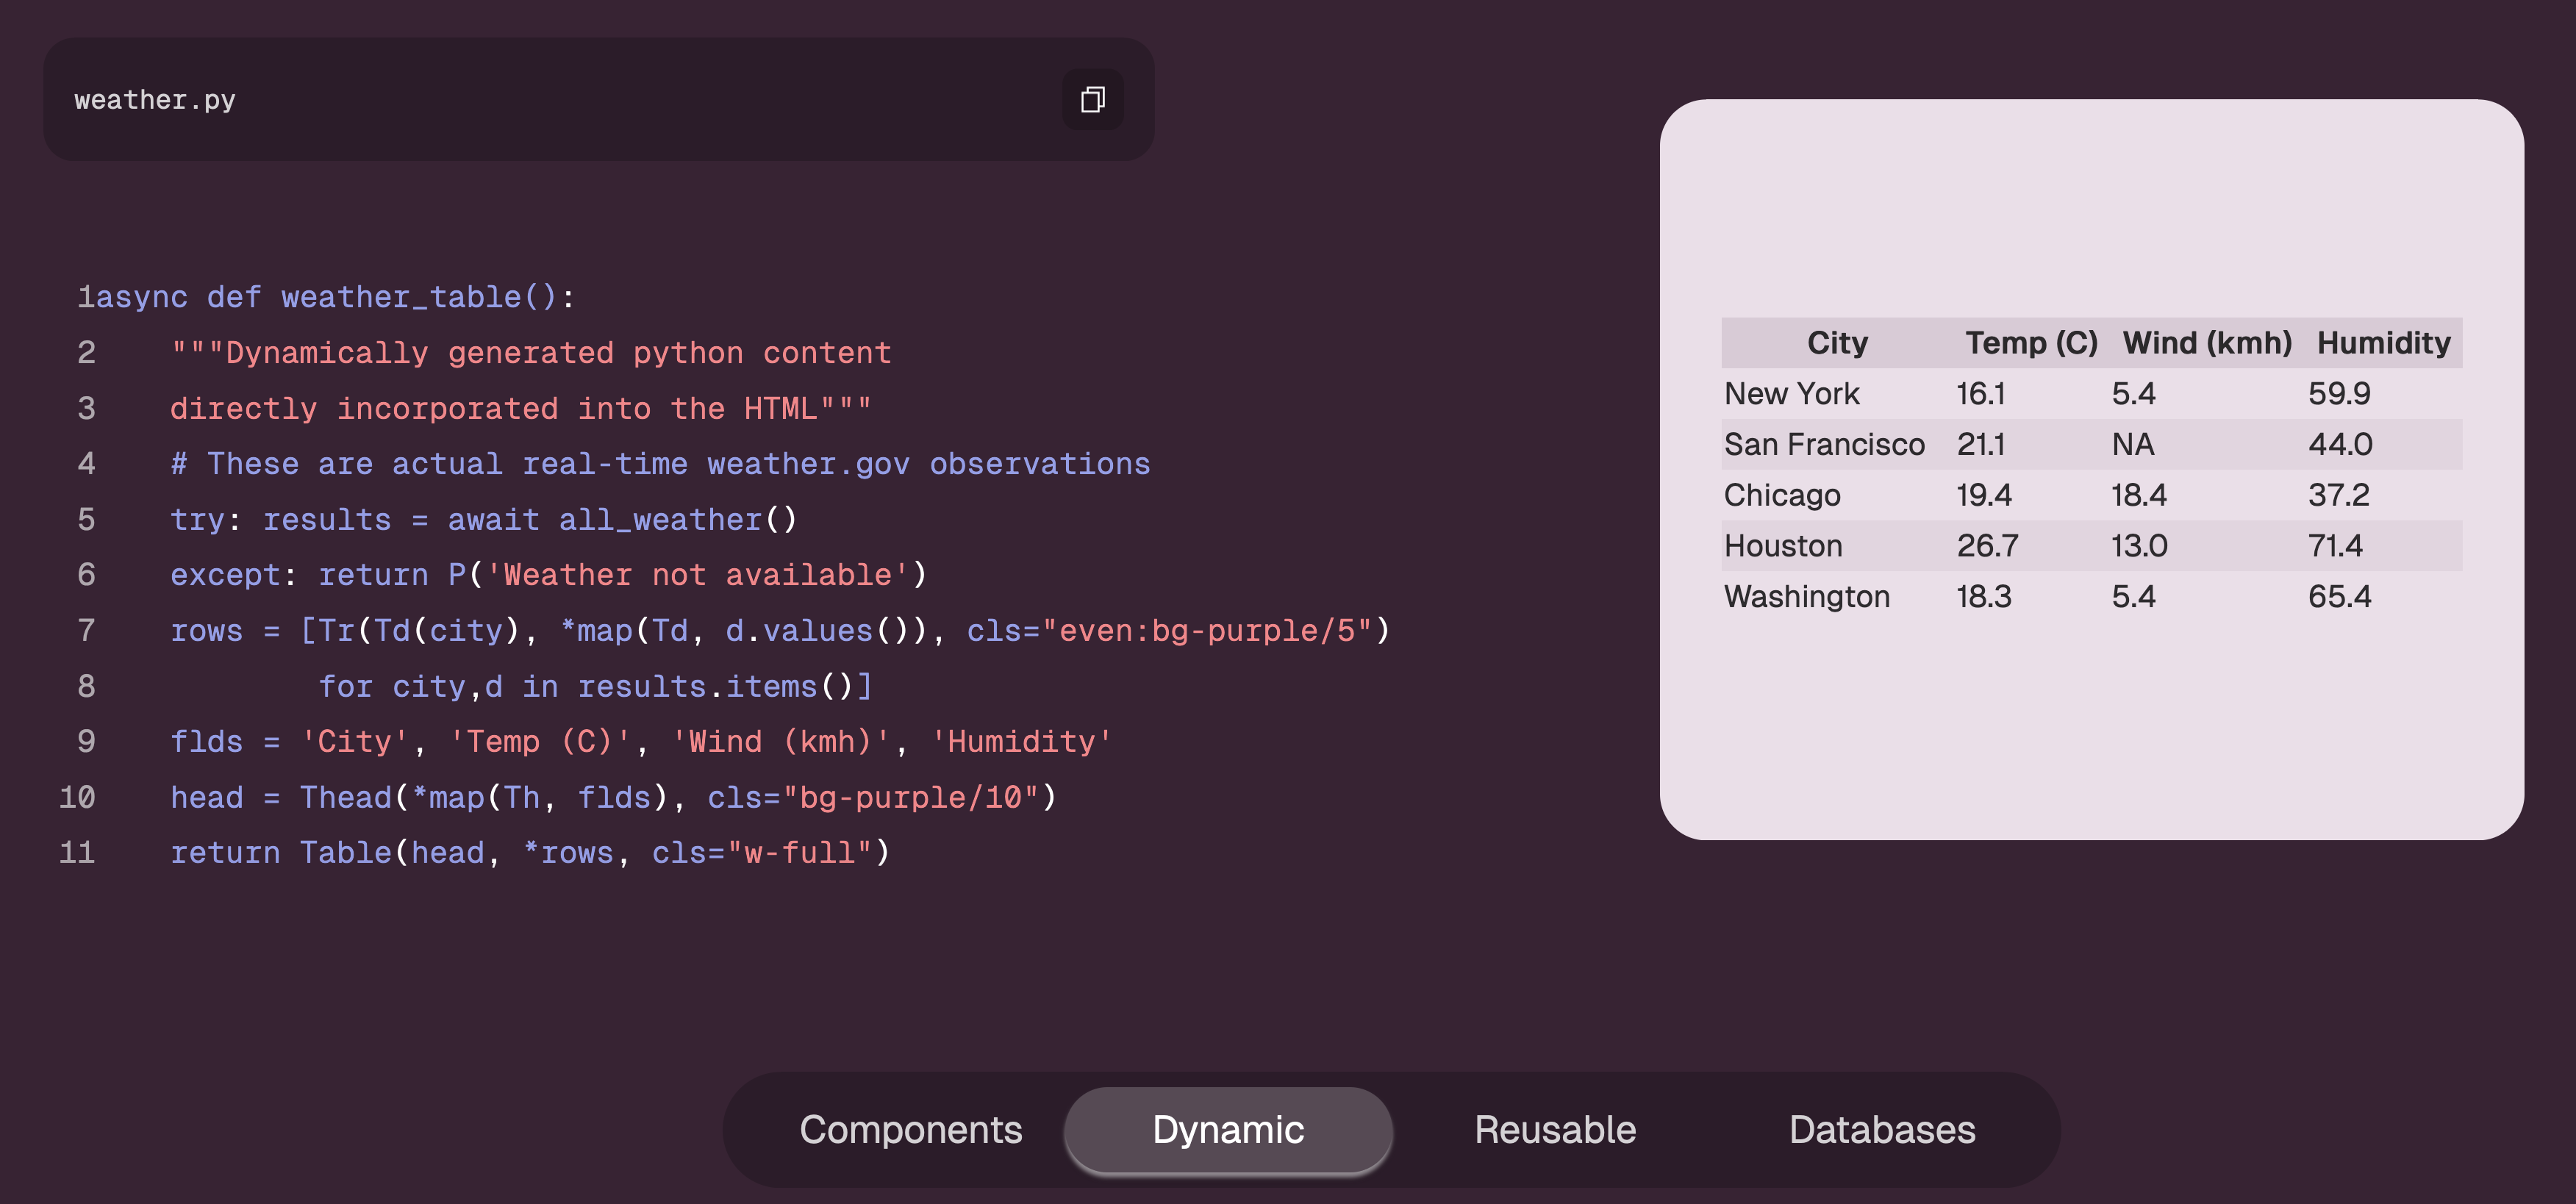Click the City column header

pyautogui.click(x=1836, y=343)
